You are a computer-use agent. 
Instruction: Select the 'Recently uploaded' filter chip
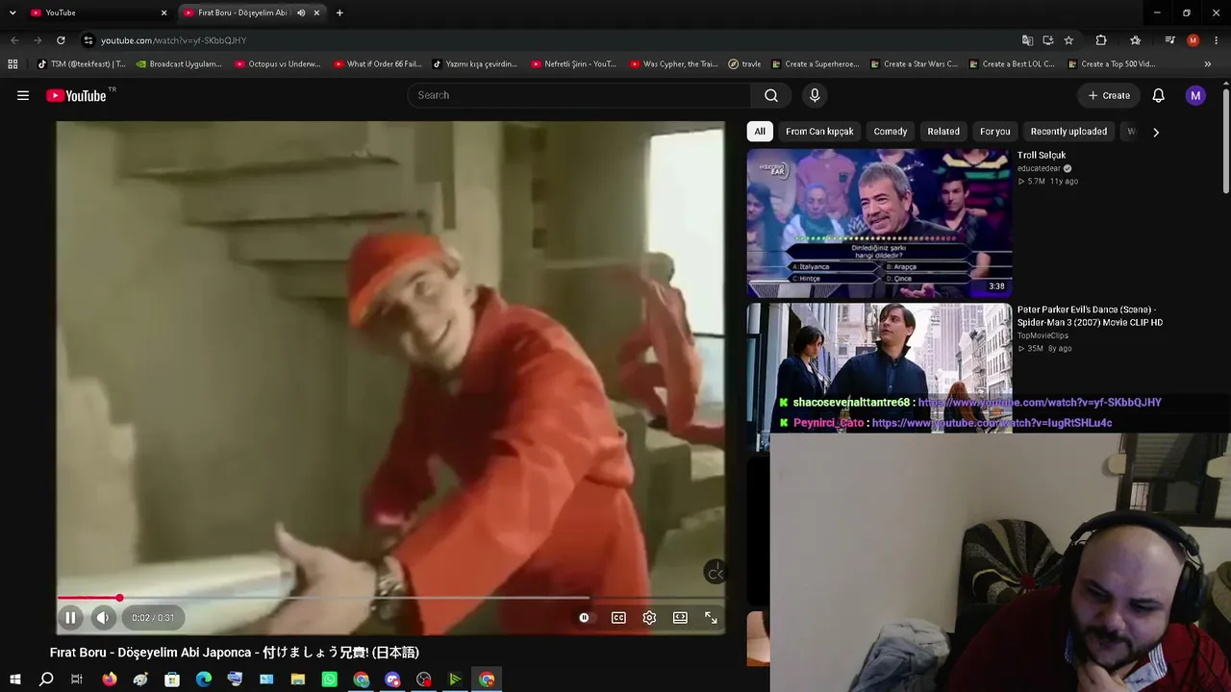[x=1068, y=132]
